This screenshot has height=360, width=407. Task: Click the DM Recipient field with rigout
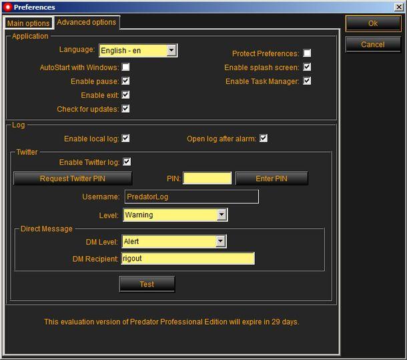point(188,258)
